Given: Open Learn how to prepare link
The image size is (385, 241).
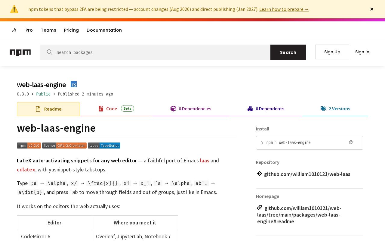Looking at the screenshot, I should click(x=284, y=9).
